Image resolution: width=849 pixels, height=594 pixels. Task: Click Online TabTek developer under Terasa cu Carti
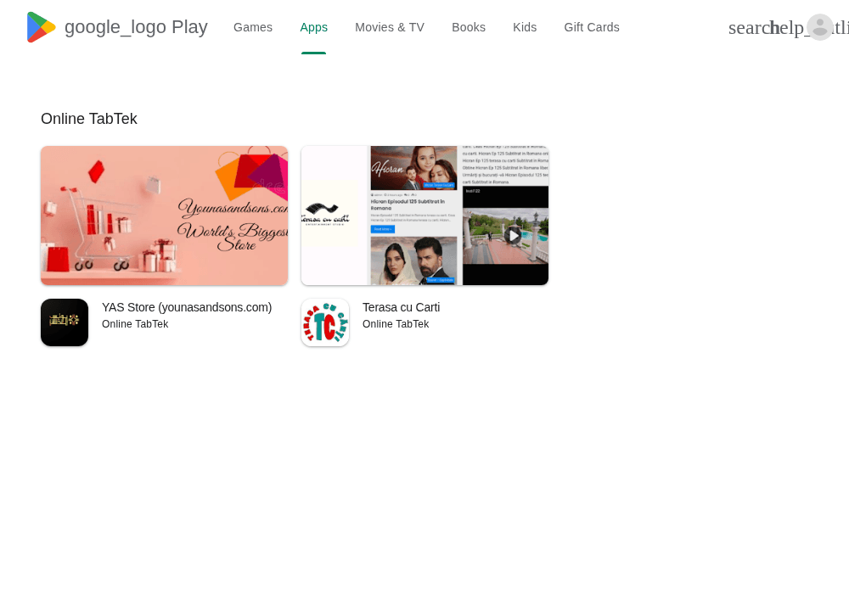396,324
